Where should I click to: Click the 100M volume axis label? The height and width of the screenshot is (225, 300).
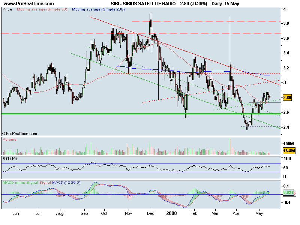click(288, 144)
